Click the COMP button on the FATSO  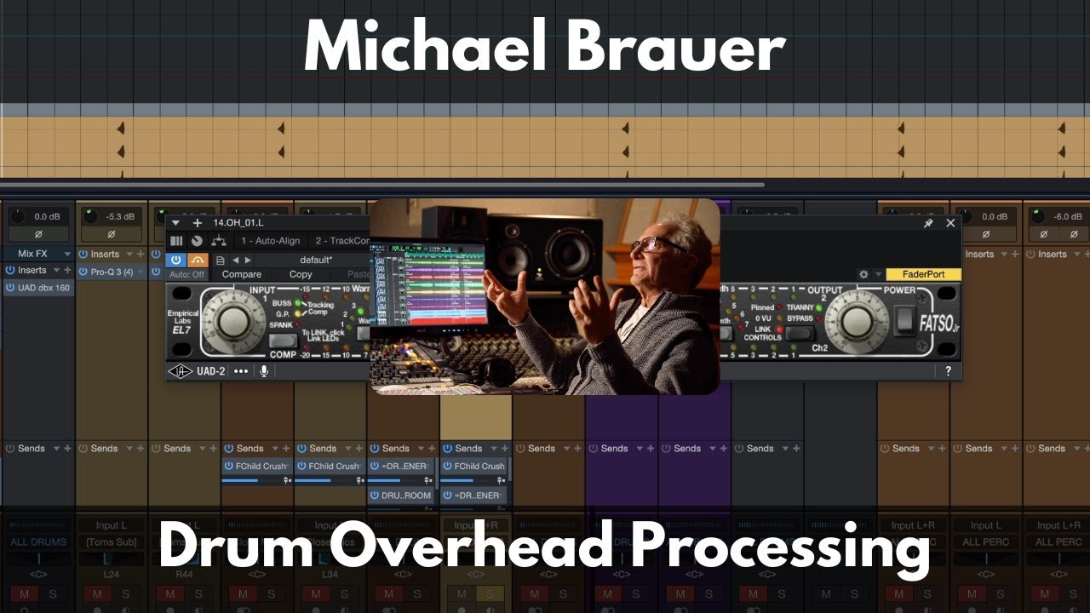point(283,341)
